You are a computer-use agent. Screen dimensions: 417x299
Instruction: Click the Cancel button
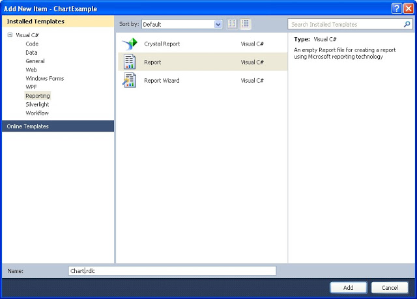(390, 287)
